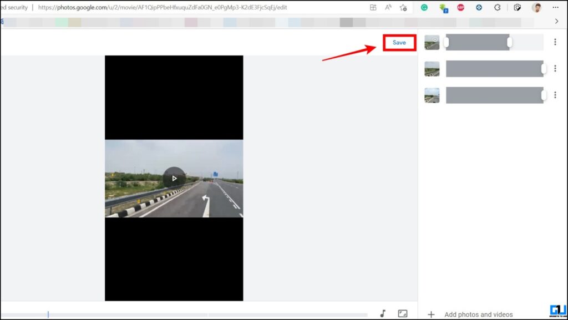The height and width of the screenshot is (320, 568).
Task: Open more options for first clip
Action: pos(555,42)
